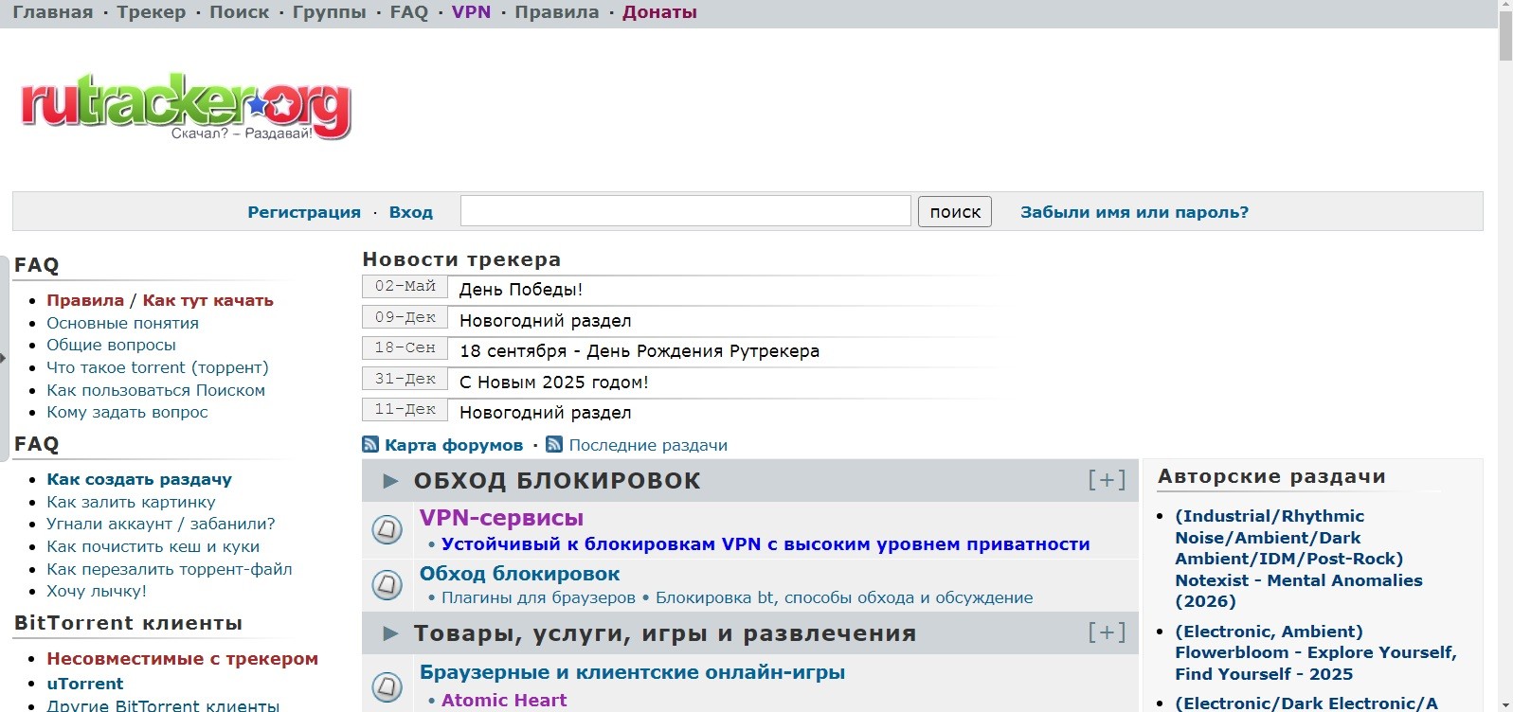Click the поиск button
The image size is (1513, 712).
pyautogui.click(x=955, y=211)
